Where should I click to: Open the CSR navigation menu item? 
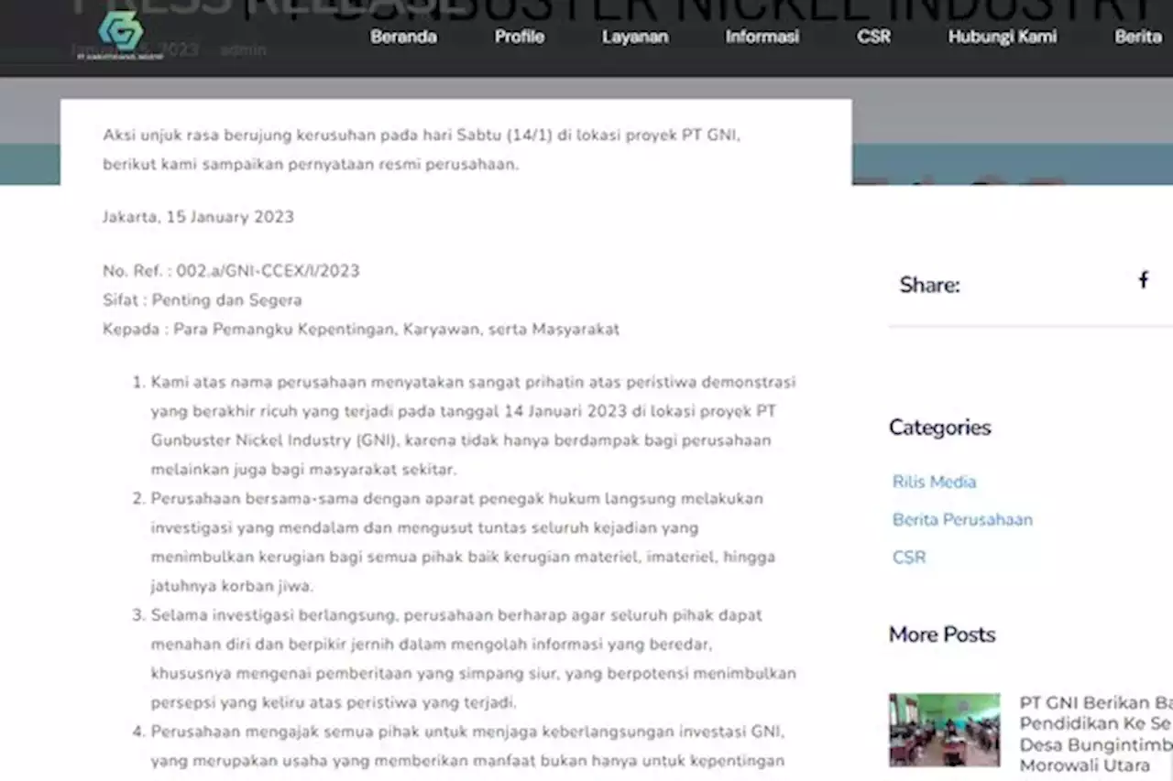(874, 37)
